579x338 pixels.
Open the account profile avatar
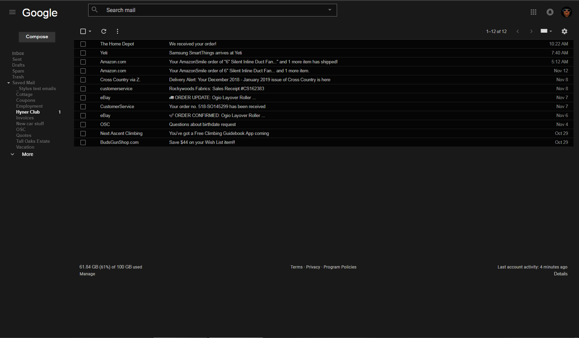(567, 12)
